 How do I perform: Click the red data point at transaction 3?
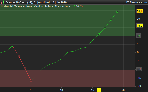pyautogui.click(x=19, y=56)
